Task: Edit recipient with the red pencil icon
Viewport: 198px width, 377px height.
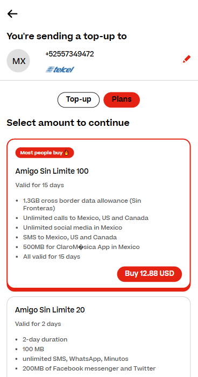Action: coord(187,59)
